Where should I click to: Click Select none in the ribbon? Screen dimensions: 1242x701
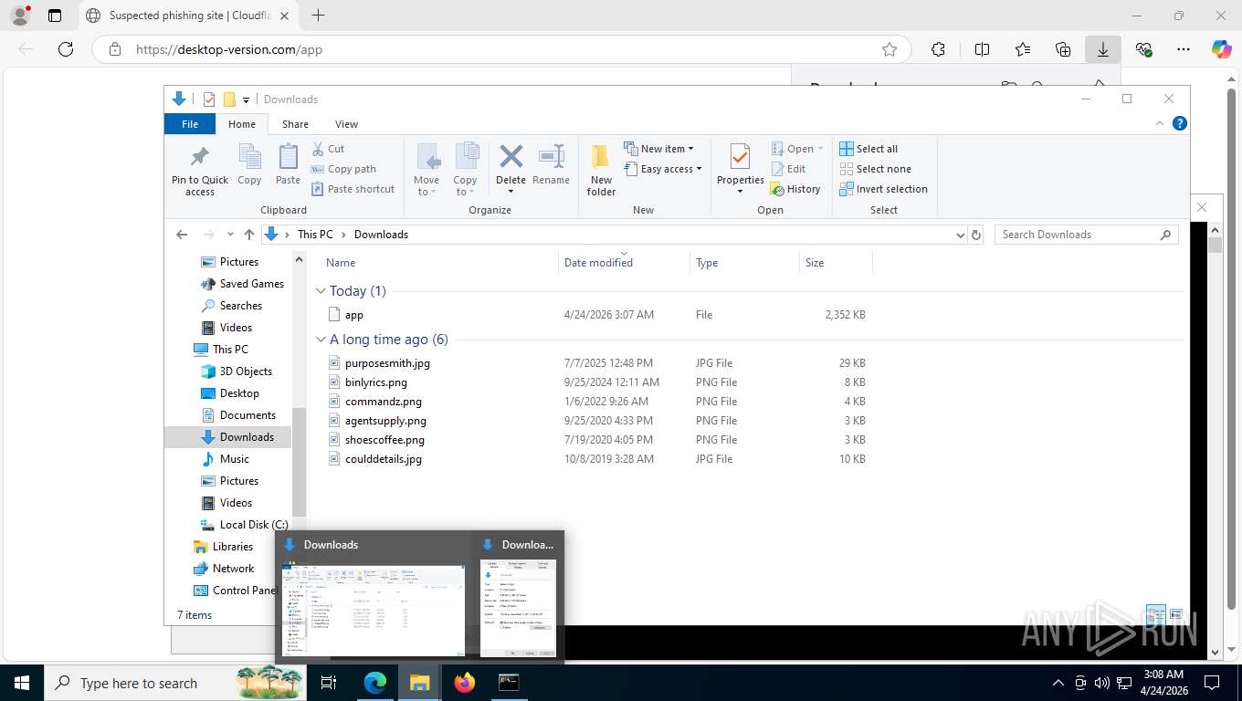tap(875, 169)
